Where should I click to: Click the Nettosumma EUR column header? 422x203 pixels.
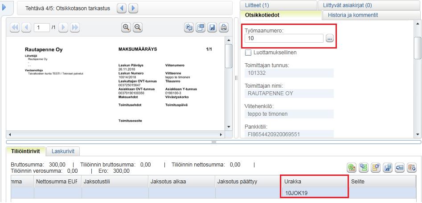point(57,182)
